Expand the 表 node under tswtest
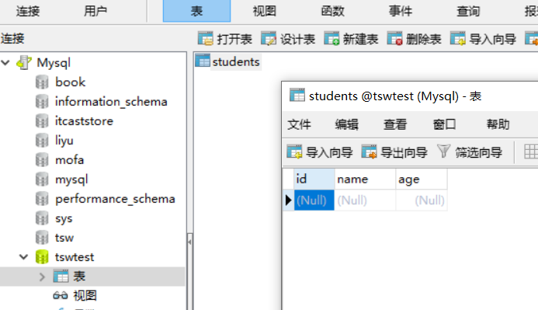 pyautogui.click(x=42, y=277)
